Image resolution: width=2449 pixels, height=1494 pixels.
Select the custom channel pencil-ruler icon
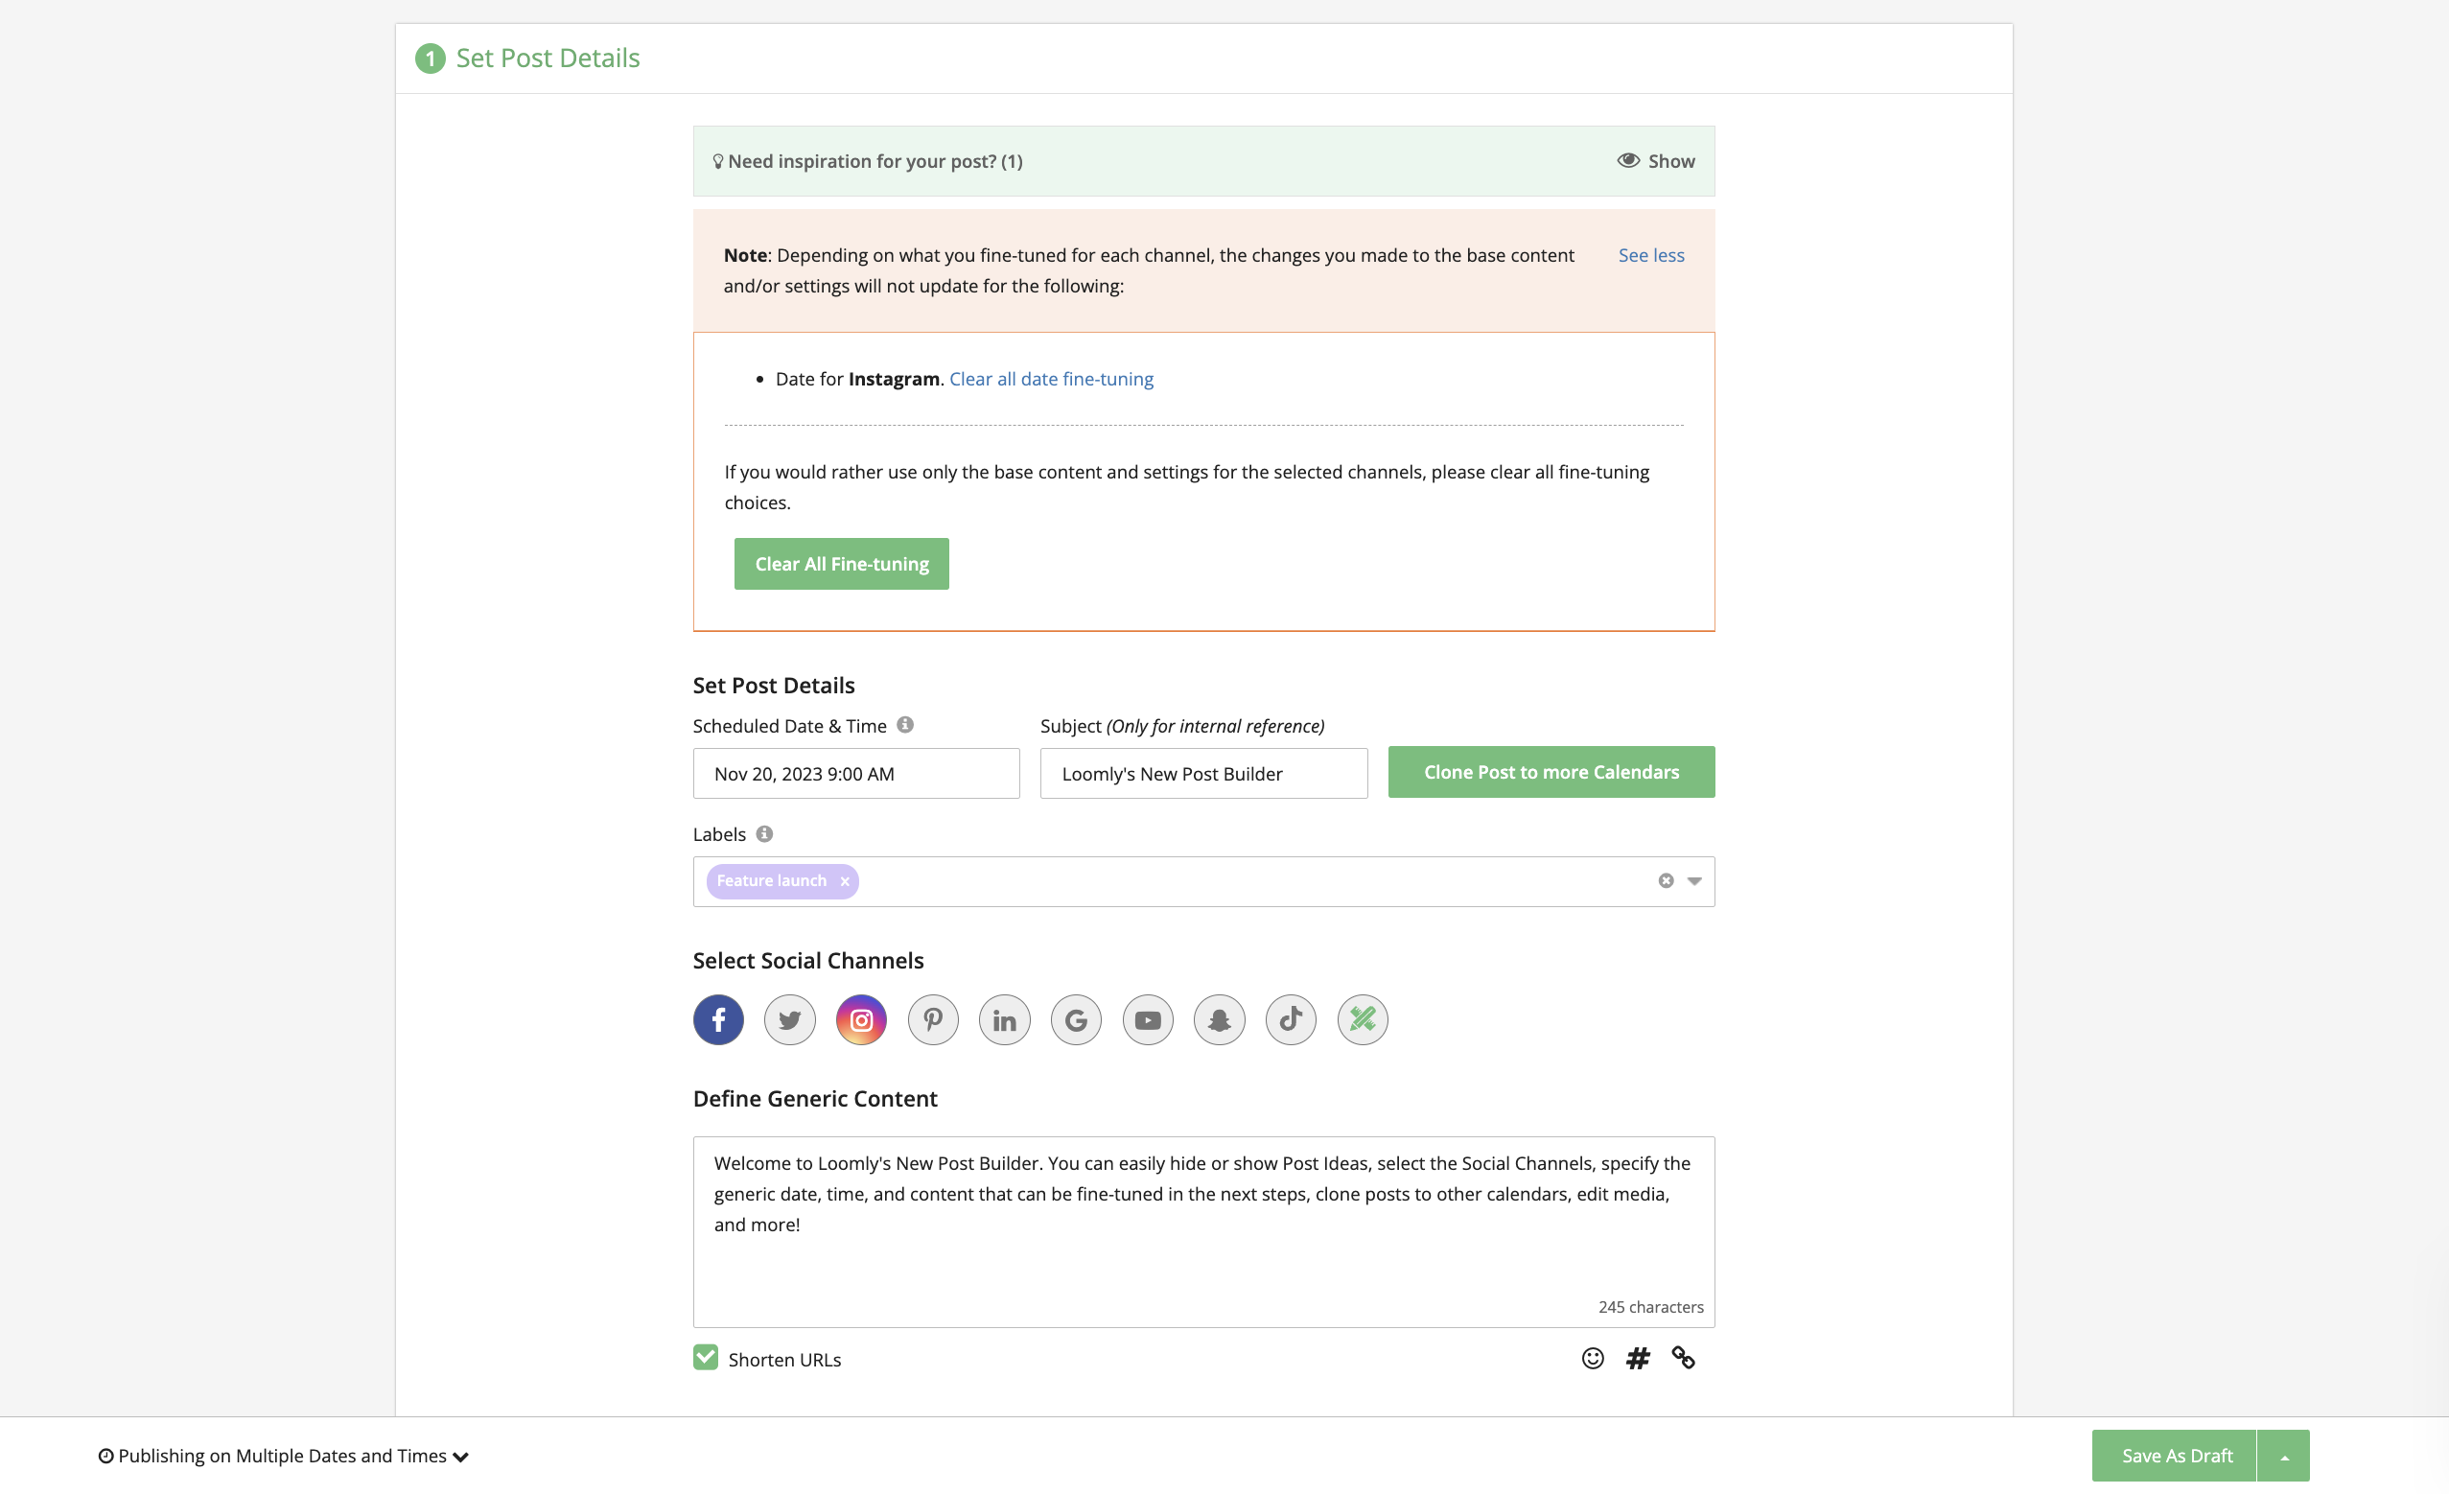[1362, 1020]
